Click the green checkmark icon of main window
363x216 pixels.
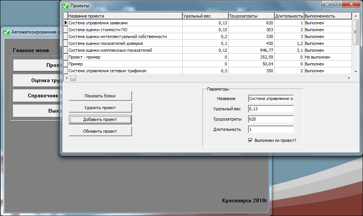[x=6, y=32]
